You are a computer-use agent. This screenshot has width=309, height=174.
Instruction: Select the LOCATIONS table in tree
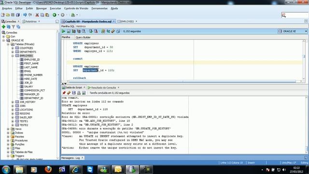coord(26,110)
